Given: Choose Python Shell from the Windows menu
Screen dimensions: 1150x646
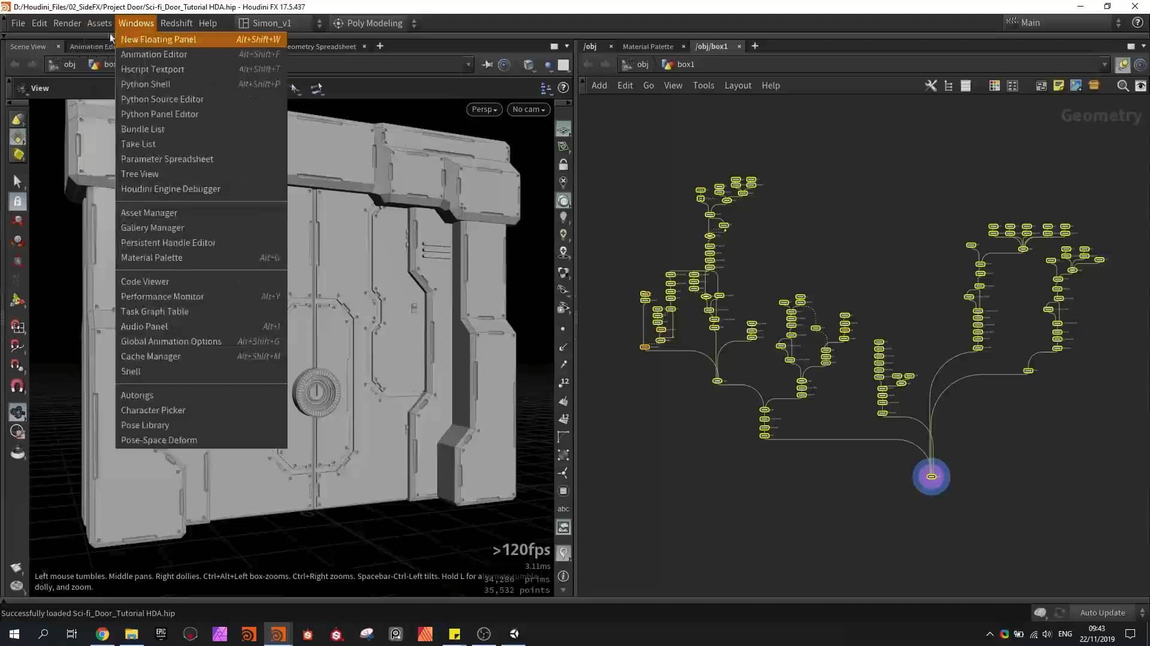Looking at the screenshot, I should [x=146, y=84].
